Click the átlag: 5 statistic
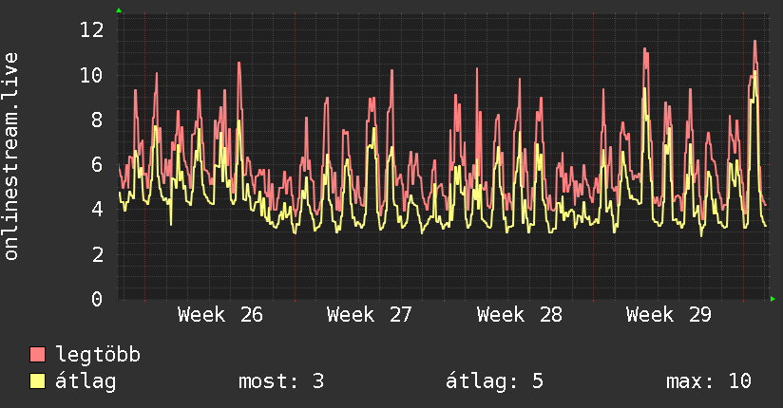The image size is (783, 408). point(494,381)
